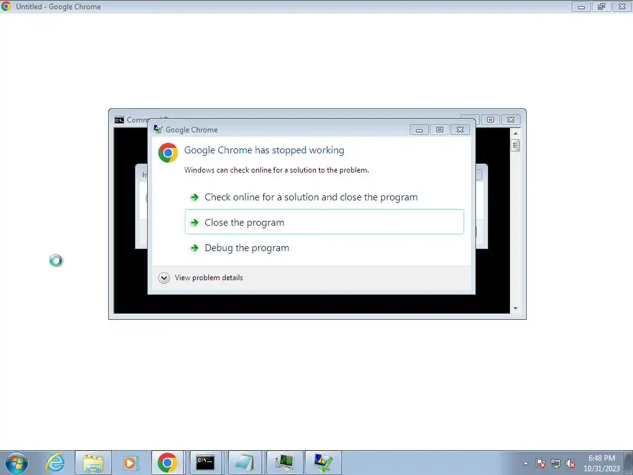The height and width of the screenshot is (475, 633).
Task: Switch to Google Chrome taskbar button
Action: (167, 463)
